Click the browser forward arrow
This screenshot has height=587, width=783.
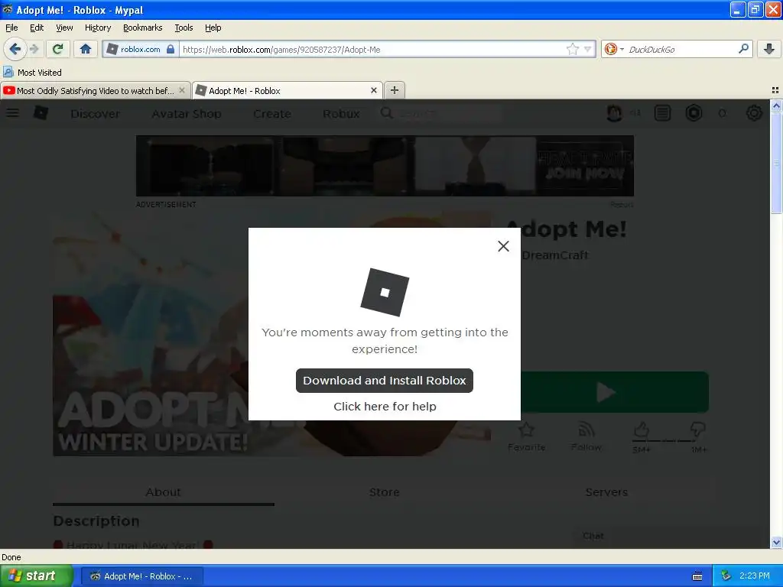[x=34, y=49]
